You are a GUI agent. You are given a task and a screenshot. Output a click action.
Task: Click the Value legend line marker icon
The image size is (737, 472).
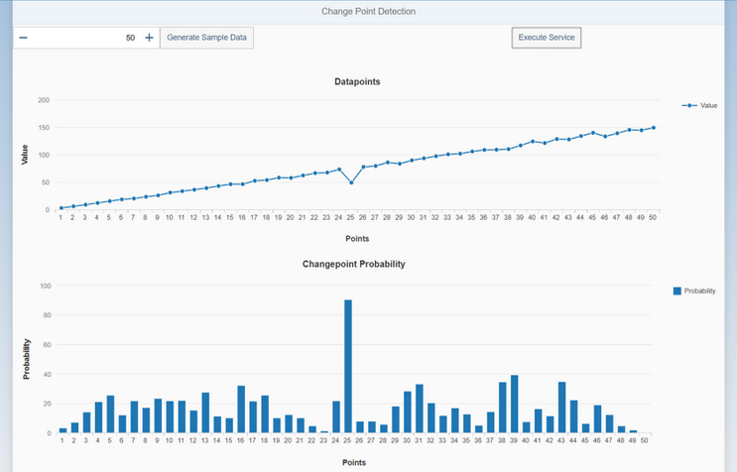tap(689, 105)
